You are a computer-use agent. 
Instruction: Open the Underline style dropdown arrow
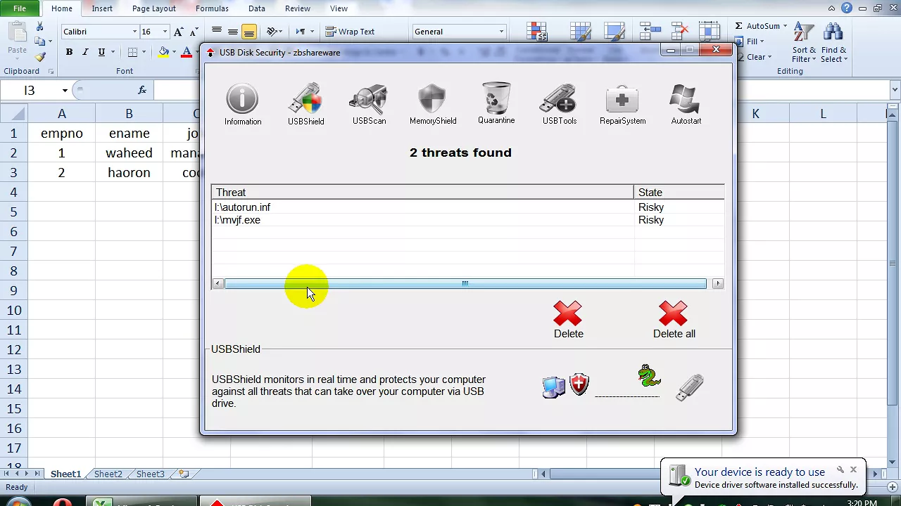[113, 52]
